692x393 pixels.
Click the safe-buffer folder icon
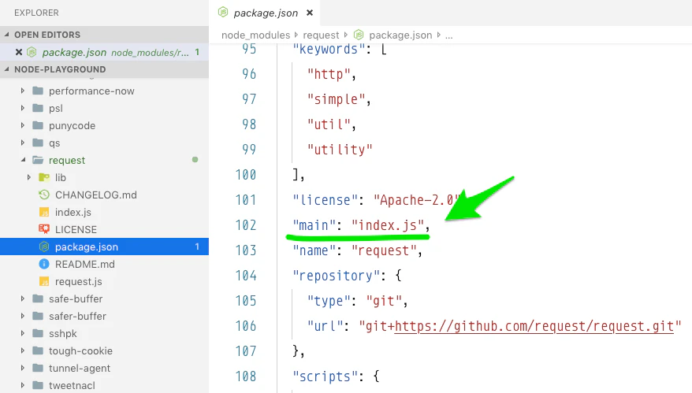click(38, 298)
